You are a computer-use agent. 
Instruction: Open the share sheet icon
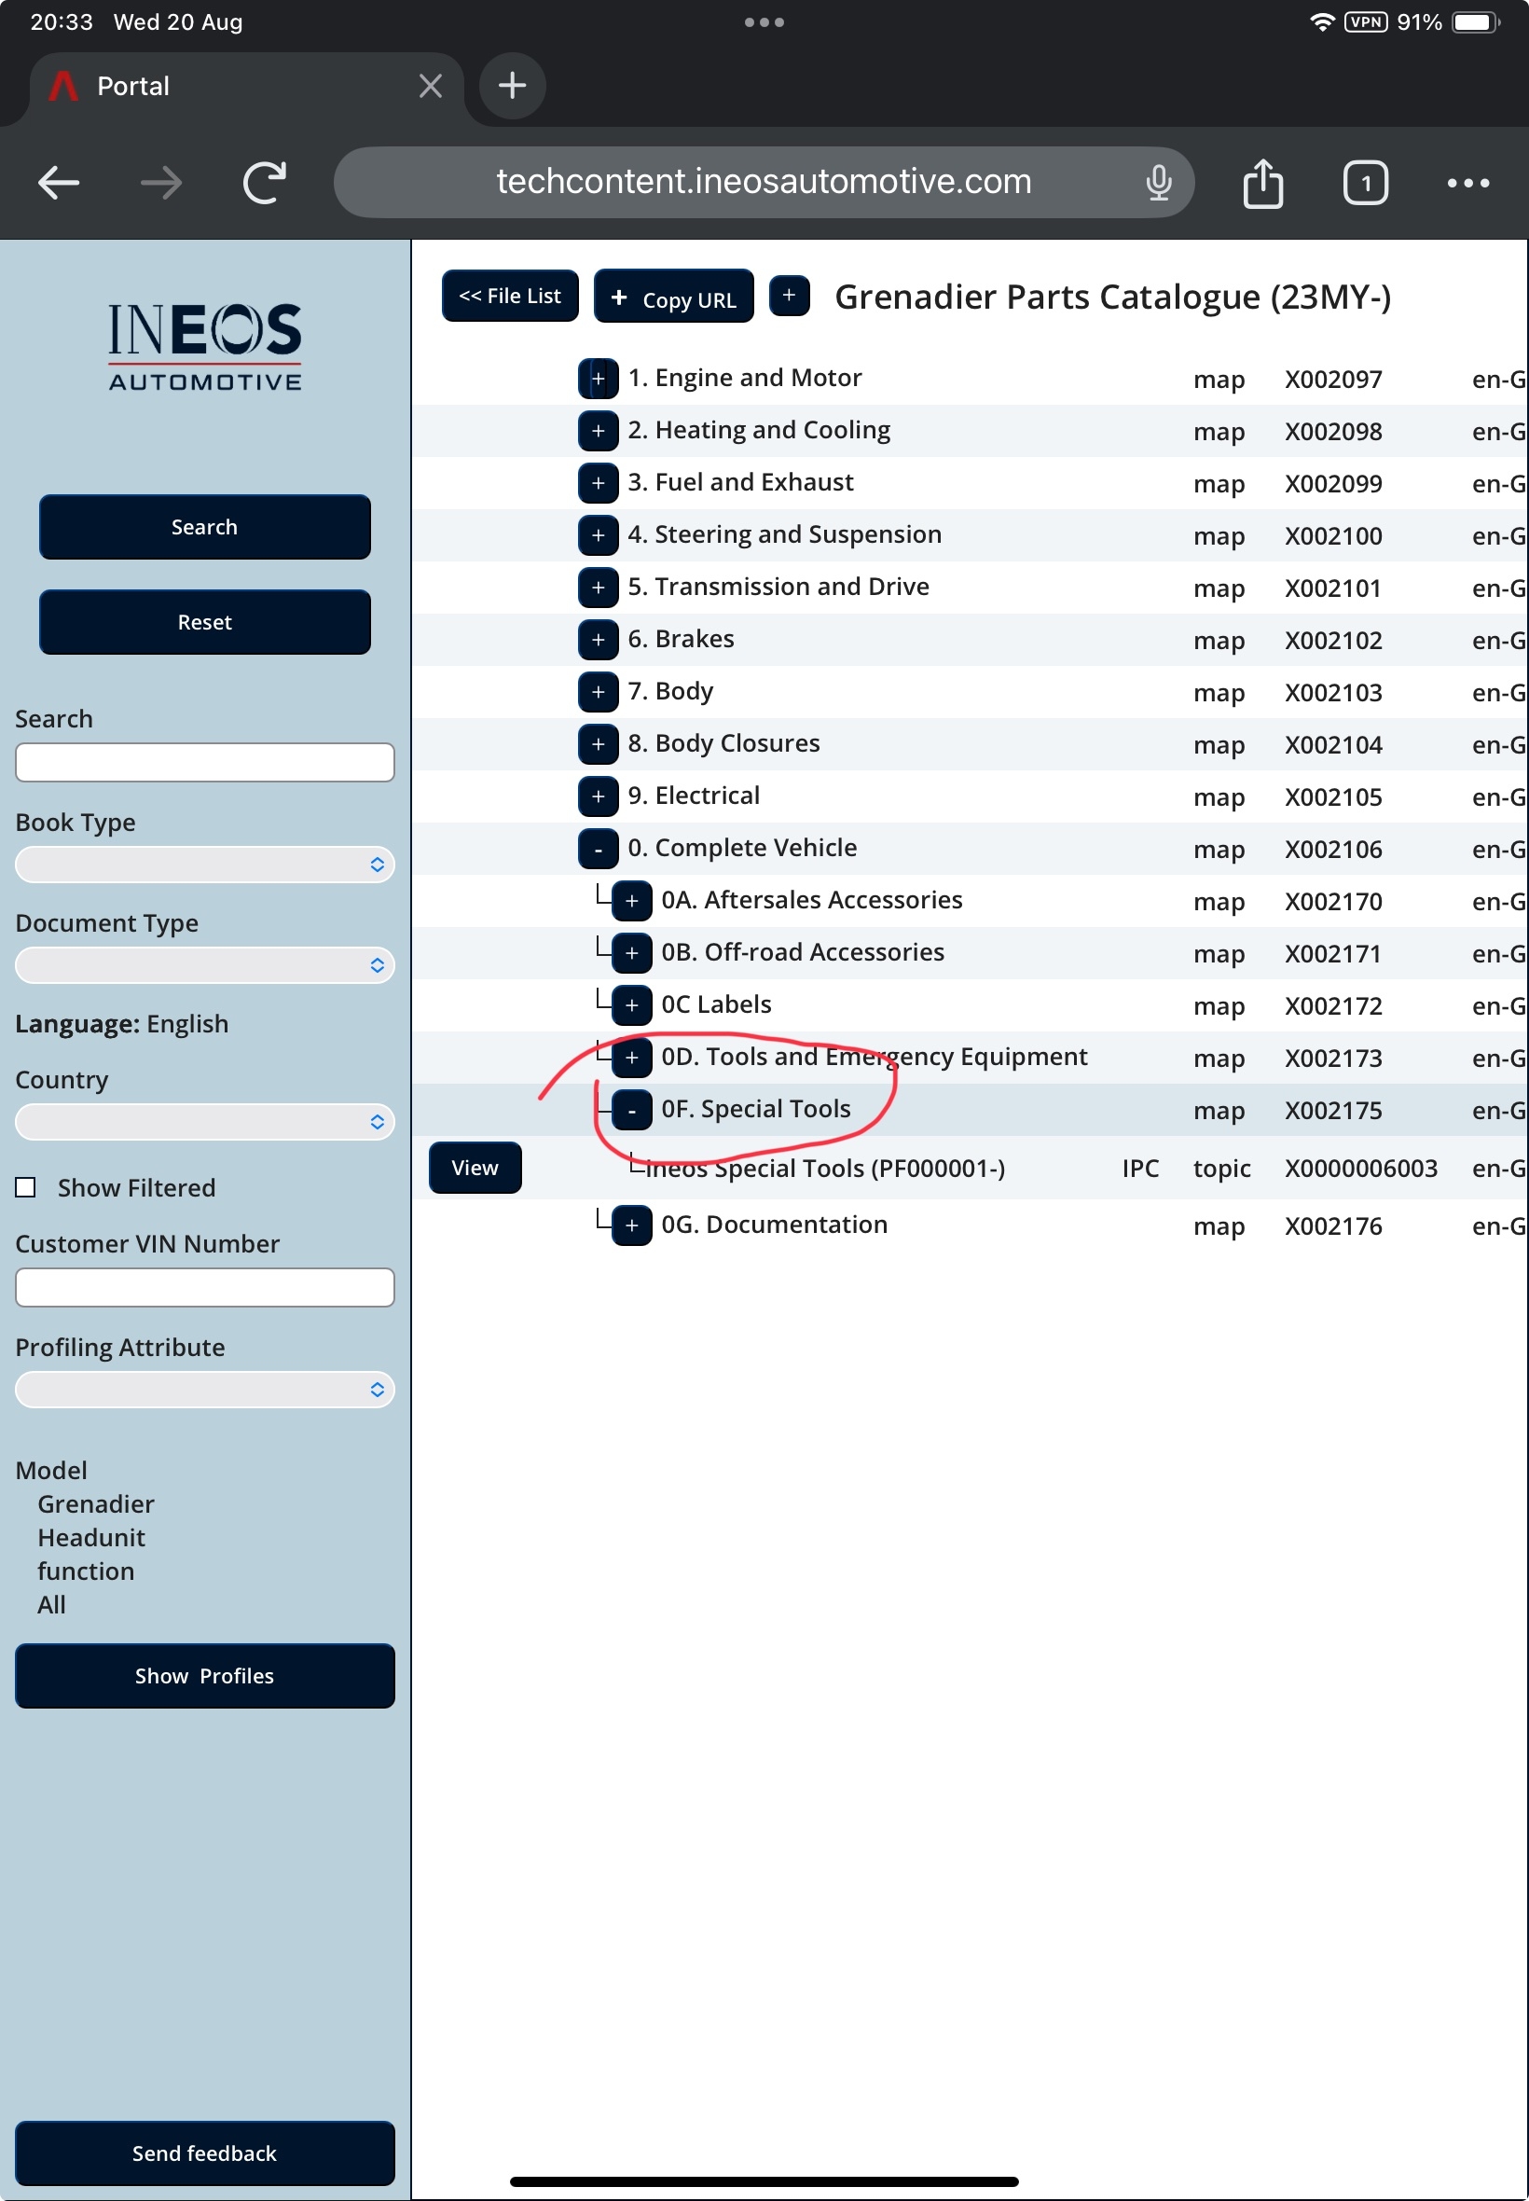pos(1262,182)
